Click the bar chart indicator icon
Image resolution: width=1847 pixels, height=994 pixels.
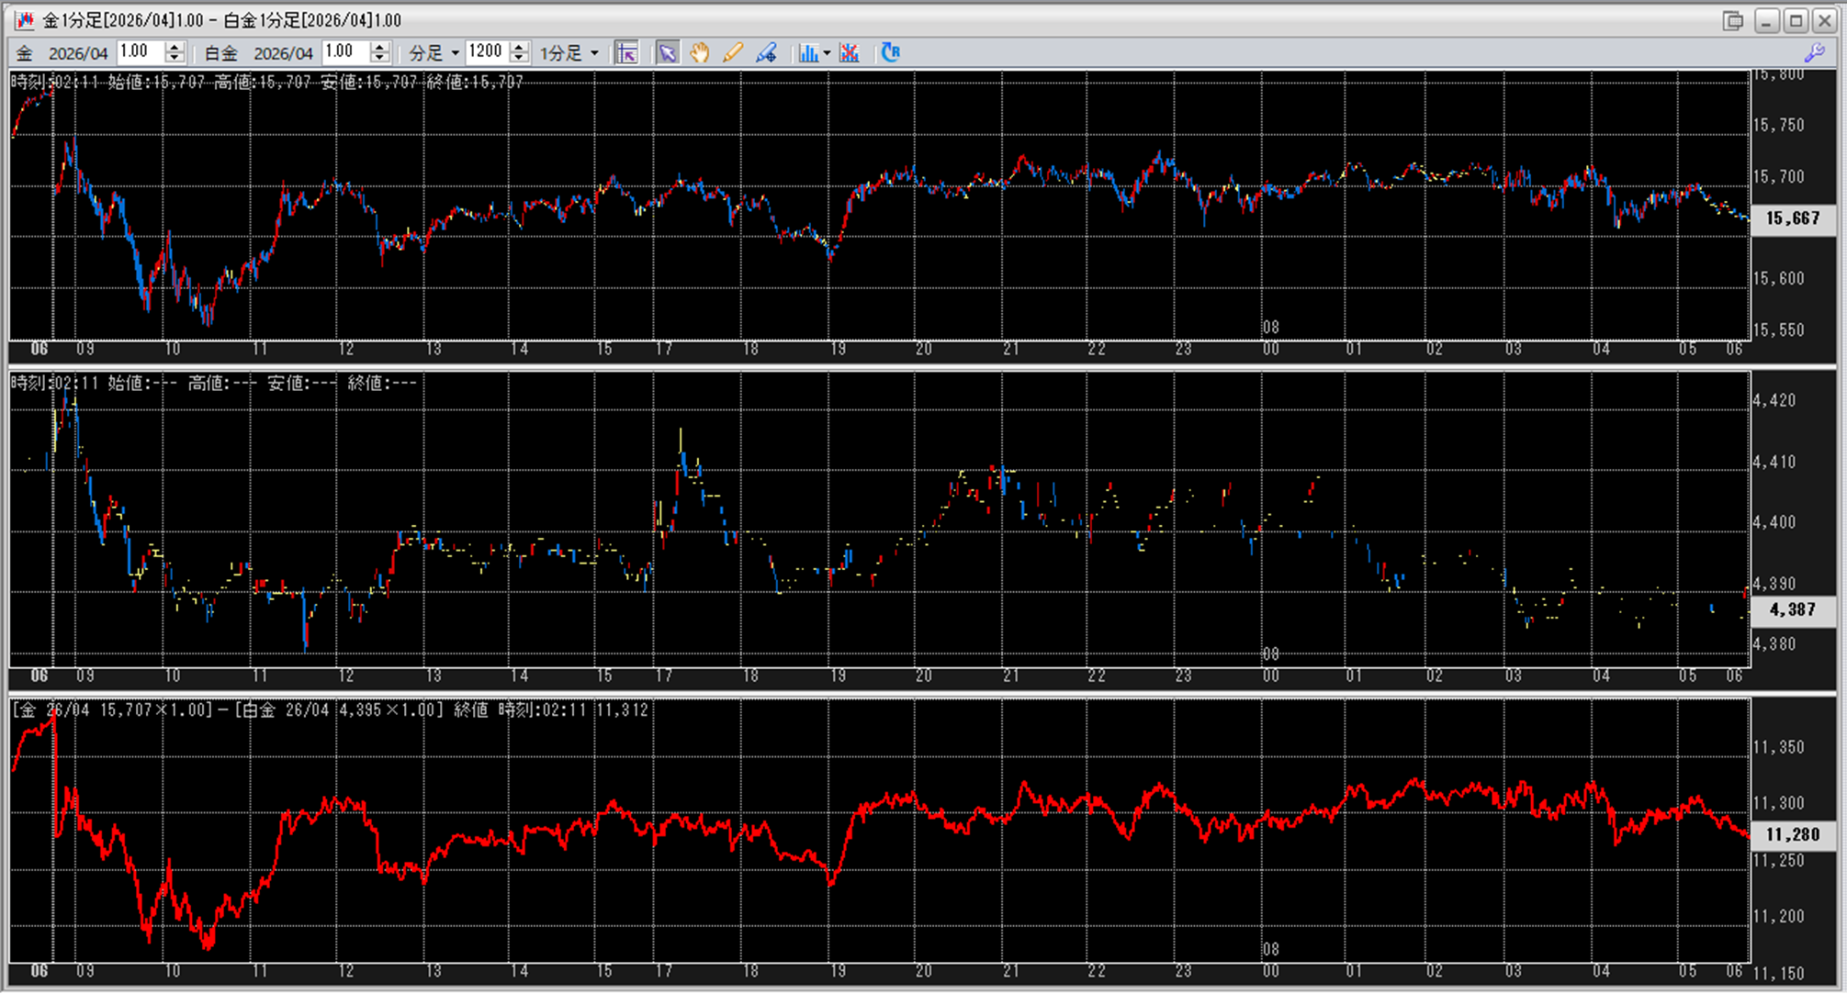pos(807,53)
